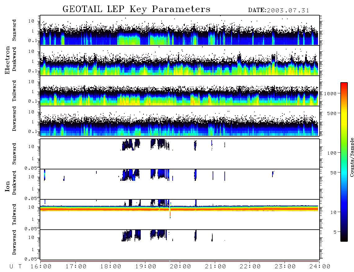Select the Electron Dawnward axis label
Viewport: 354px width, 272px height.
[14, 119]
